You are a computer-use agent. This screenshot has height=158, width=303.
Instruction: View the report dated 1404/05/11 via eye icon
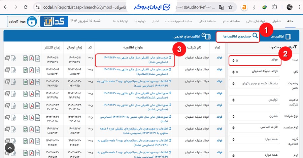pos(38,58)
